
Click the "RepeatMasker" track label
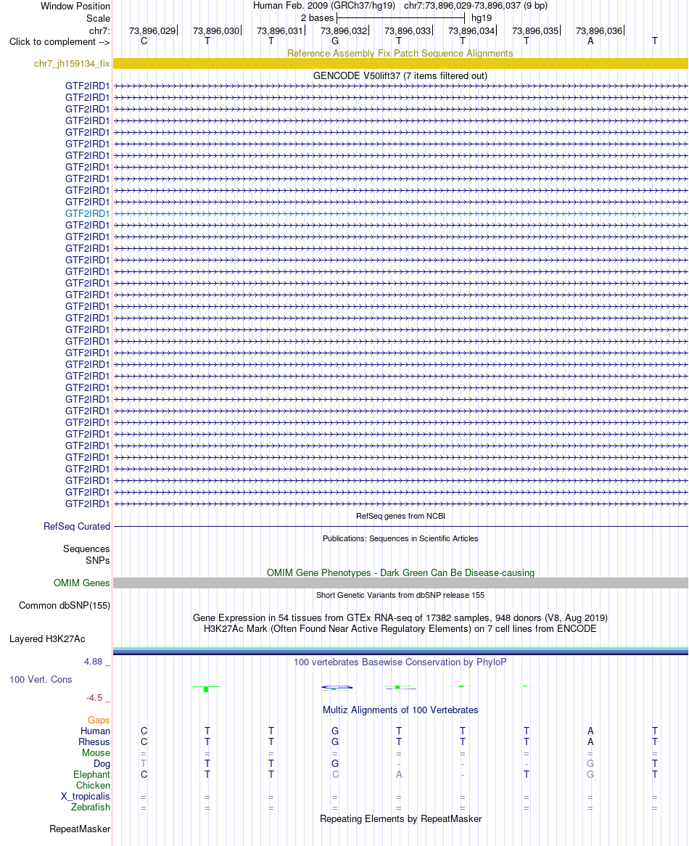tap(80, 829)
